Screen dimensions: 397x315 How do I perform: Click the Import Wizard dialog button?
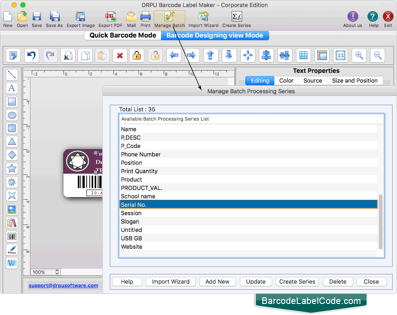(171, 281)
